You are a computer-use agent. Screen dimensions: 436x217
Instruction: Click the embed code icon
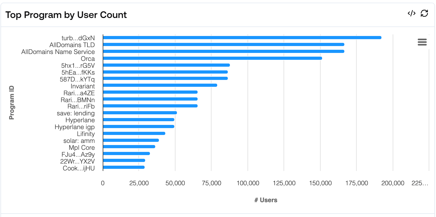(x=411, y=13)
